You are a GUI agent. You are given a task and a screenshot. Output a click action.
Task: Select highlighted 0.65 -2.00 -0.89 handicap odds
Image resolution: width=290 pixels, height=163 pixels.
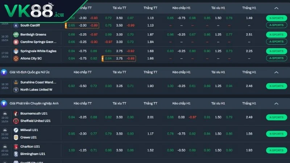pyautogui.click(x=82, y=25)
